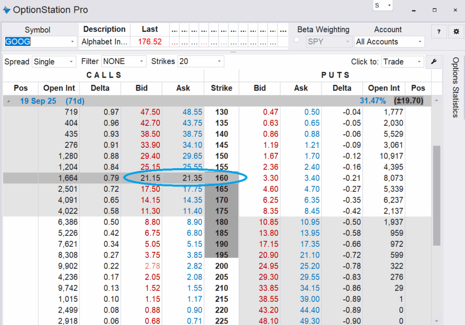Click the vertical scrollbar thumb
This screenshot has height=325, width=465.
436,195
